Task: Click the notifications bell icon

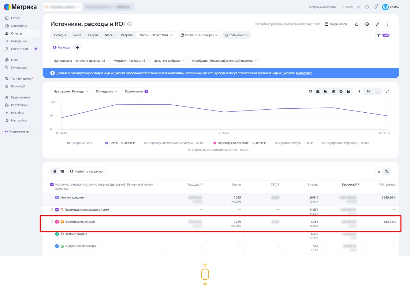Action: click(x=375, y=7)
